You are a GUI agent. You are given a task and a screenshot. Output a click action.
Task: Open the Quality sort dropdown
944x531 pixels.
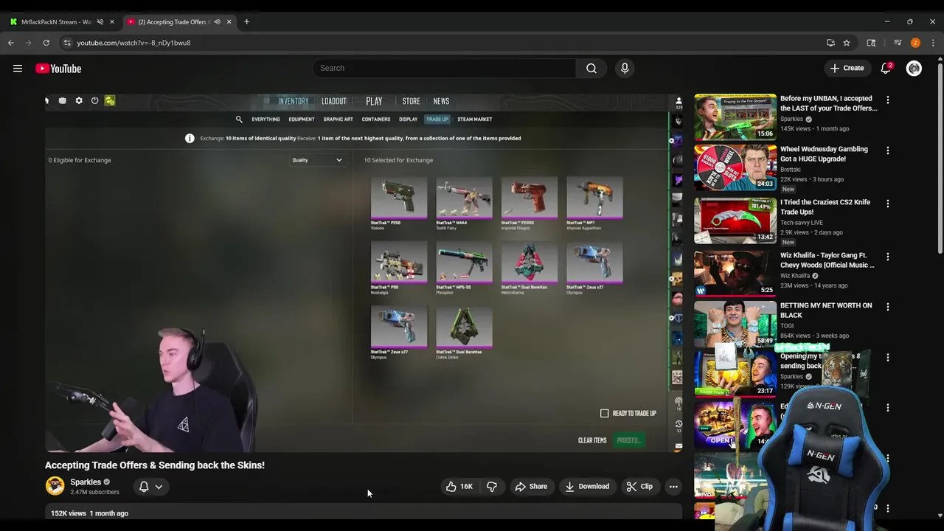tap(317, 160)
